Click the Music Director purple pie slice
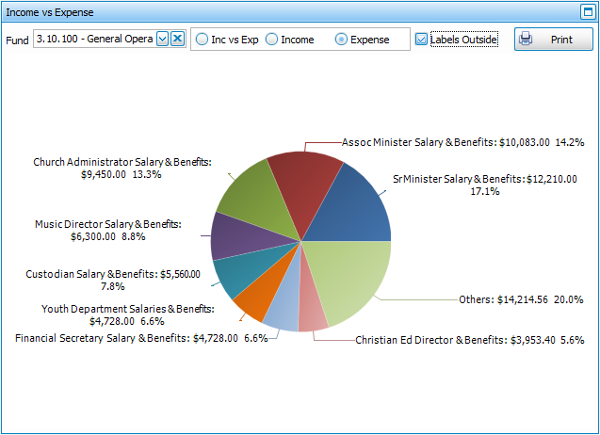This screenshot has height=435, width=600. pyautogui.click(x=231, y=235)
